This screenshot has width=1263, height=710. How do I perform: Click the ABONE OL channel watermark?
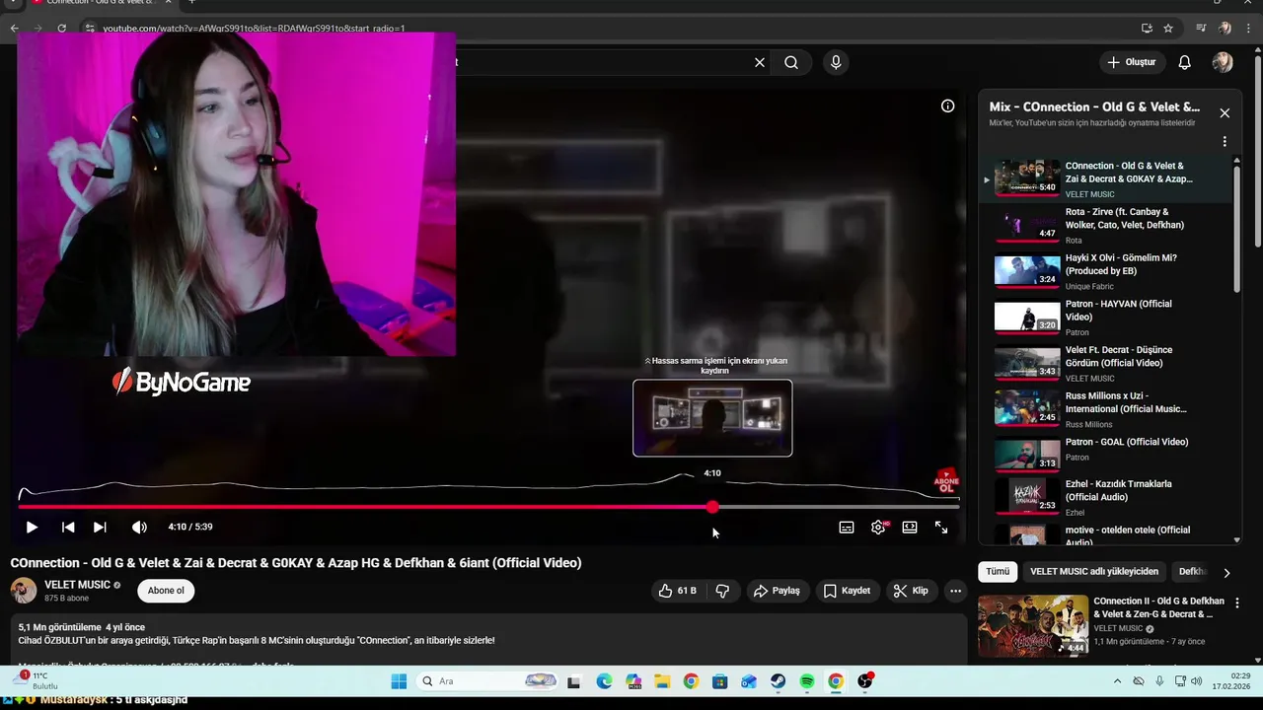click(946, 481)
